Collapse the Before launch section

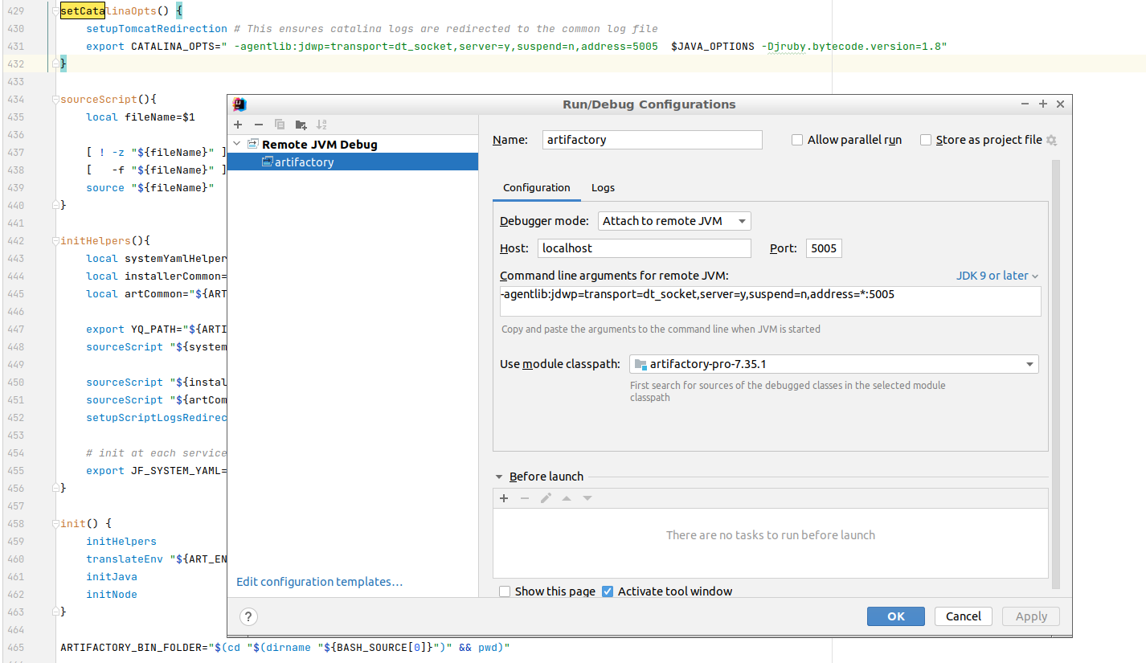[x=499, y=477]
